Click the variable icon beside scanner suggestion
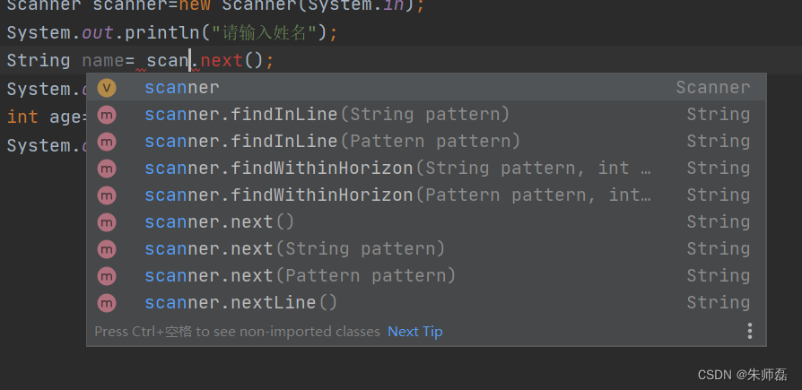This screenshot has height=390, width=802. (107, 88)
